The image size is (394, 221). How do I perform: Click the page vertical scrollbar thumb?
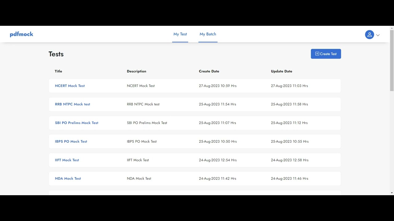click(392, 60)
